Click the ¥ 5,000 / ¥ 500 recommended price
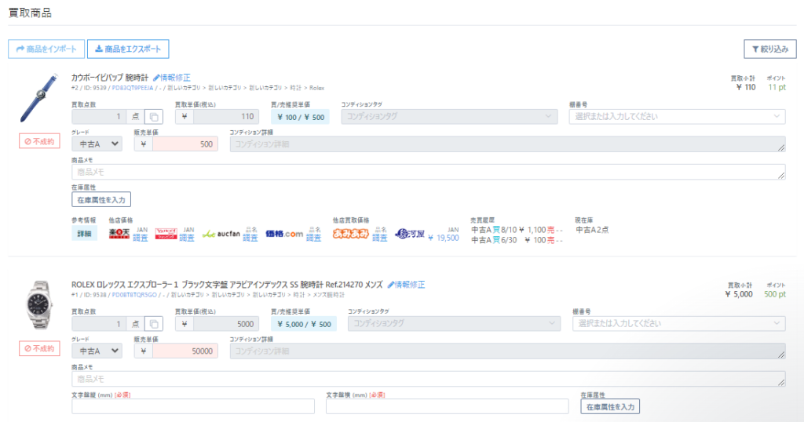The width and height of the screenshot is (804, 422). pyautogui.click(x=304, y=324)
